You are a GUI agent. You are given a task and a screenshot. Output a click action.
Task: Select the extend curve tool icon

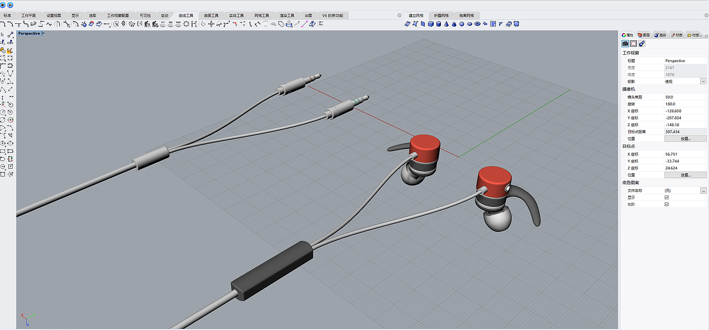[66, 24]
